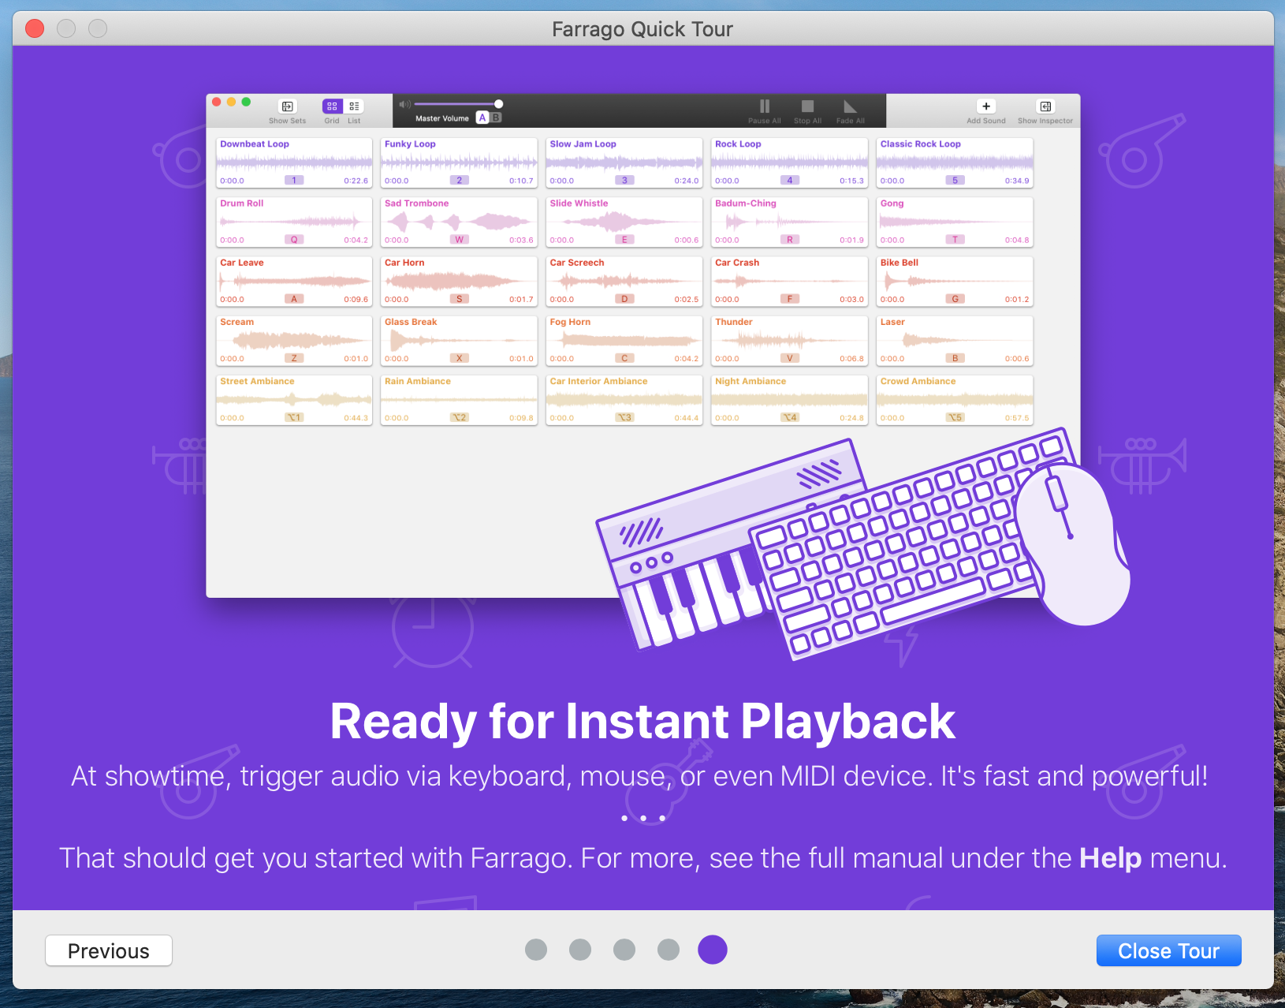Click the Car Crash sound tile

[789, 282]
